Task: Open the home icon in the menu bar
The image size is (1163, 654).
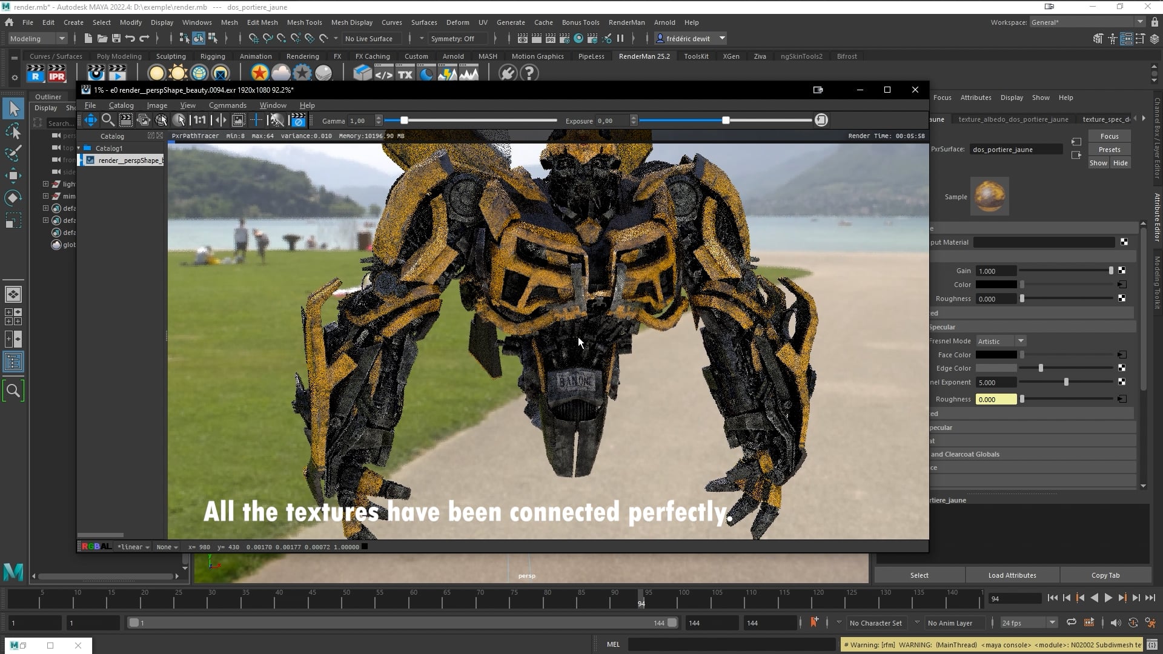Action: [x=9, y=22]
